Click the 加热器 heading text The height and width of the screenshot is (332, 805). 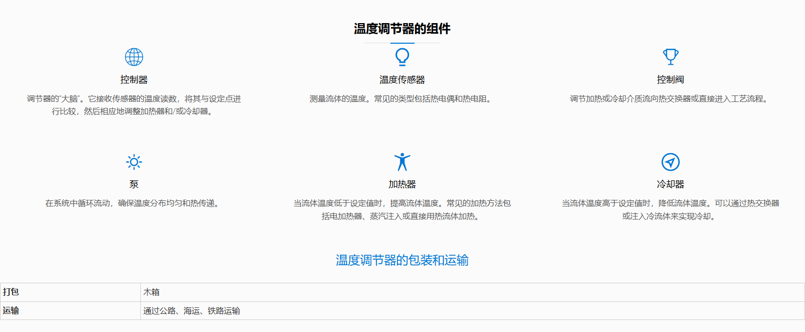tap(402, 184)
